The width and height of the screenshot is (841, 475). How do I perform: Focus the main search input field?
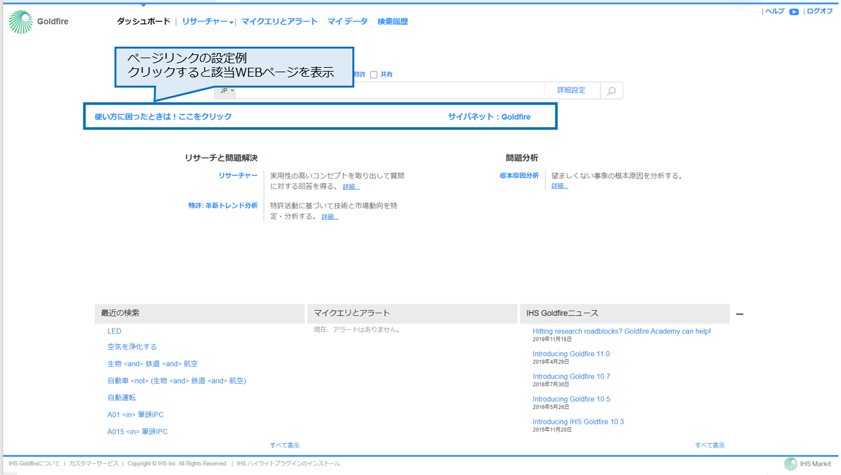coord(389,91)
